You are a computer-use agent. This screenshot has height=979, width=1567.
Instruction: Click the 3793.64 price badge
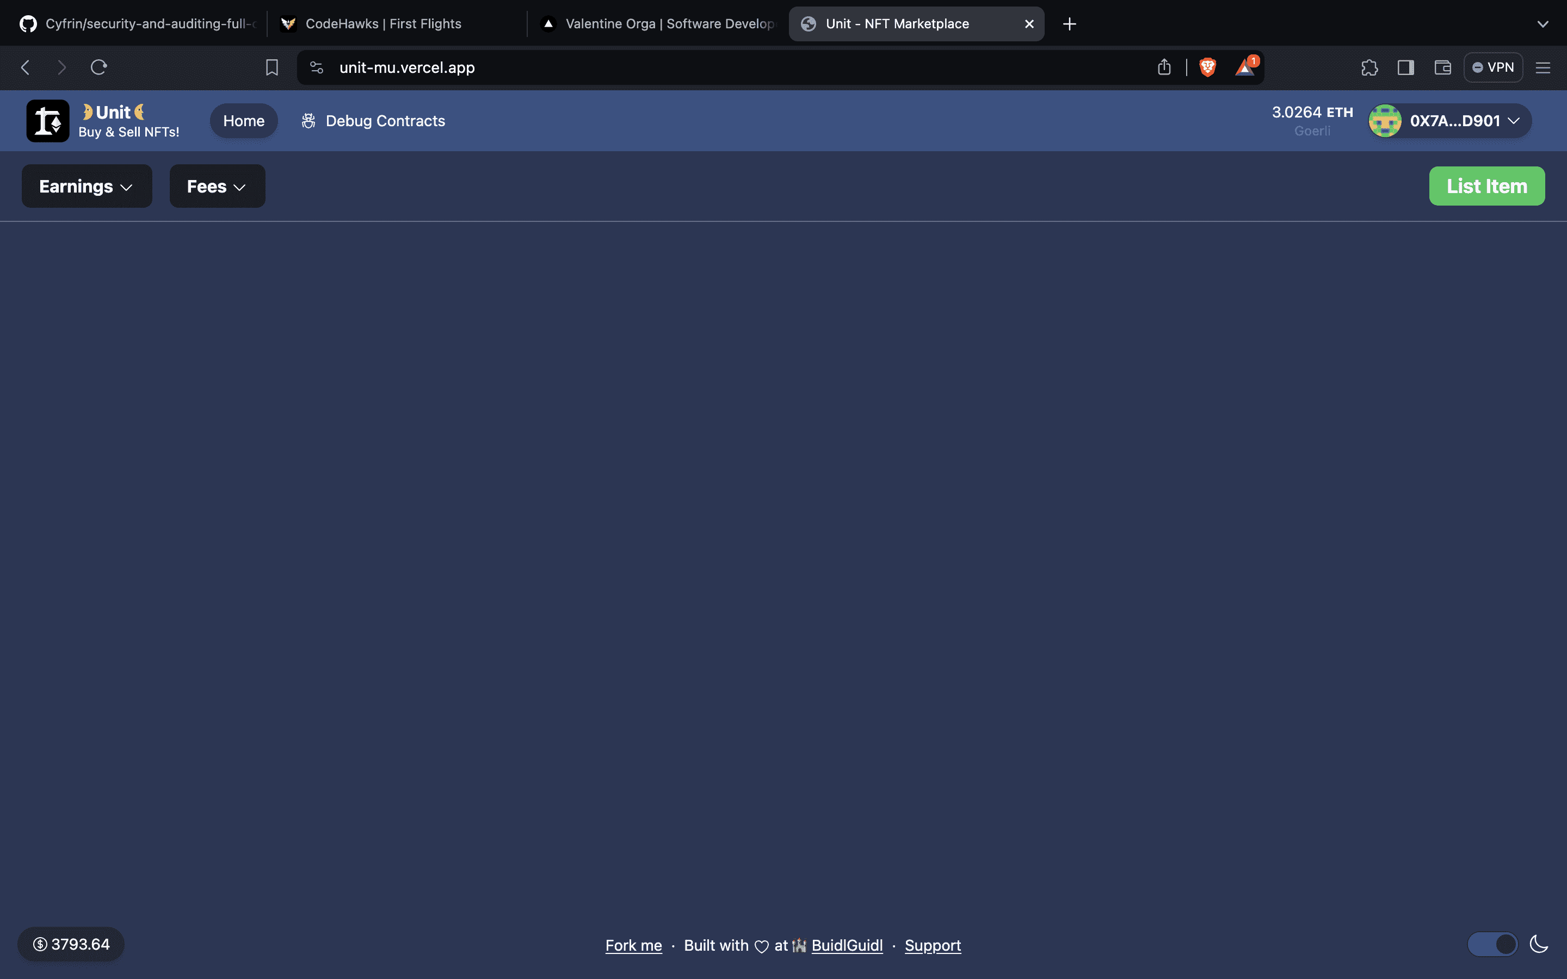pyautogui.click(x=71, y=944)
